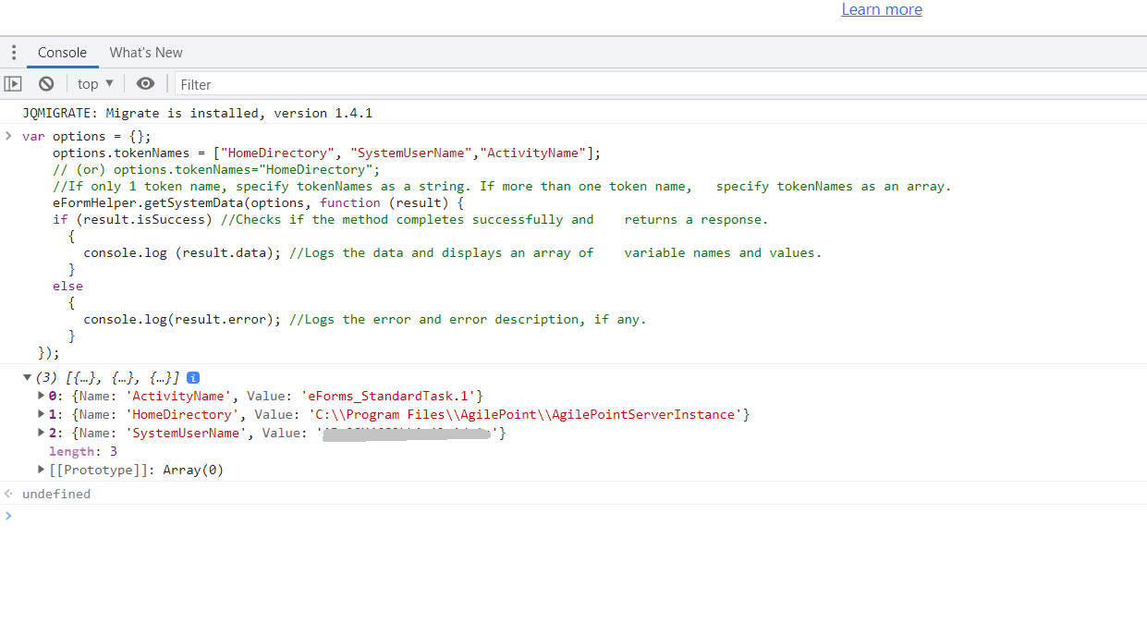Follow the Learn more link
Image resolution: width=1147 pixels, height=636 pixels.
(x=881, y=10)
